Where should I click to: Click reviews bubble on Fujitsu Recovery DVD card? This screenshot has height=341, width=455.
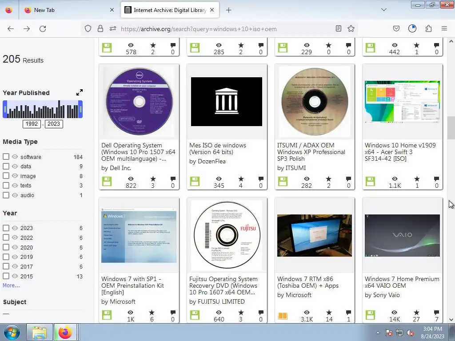pos(261,312)
